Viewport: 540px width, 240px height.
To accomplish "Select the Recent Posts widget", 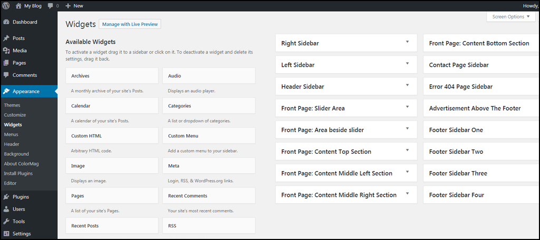I will [x=112, y=226].
